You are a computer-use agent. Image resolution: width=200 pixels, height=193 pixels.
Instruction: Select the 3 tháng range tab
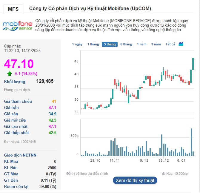tap(109, 44)
